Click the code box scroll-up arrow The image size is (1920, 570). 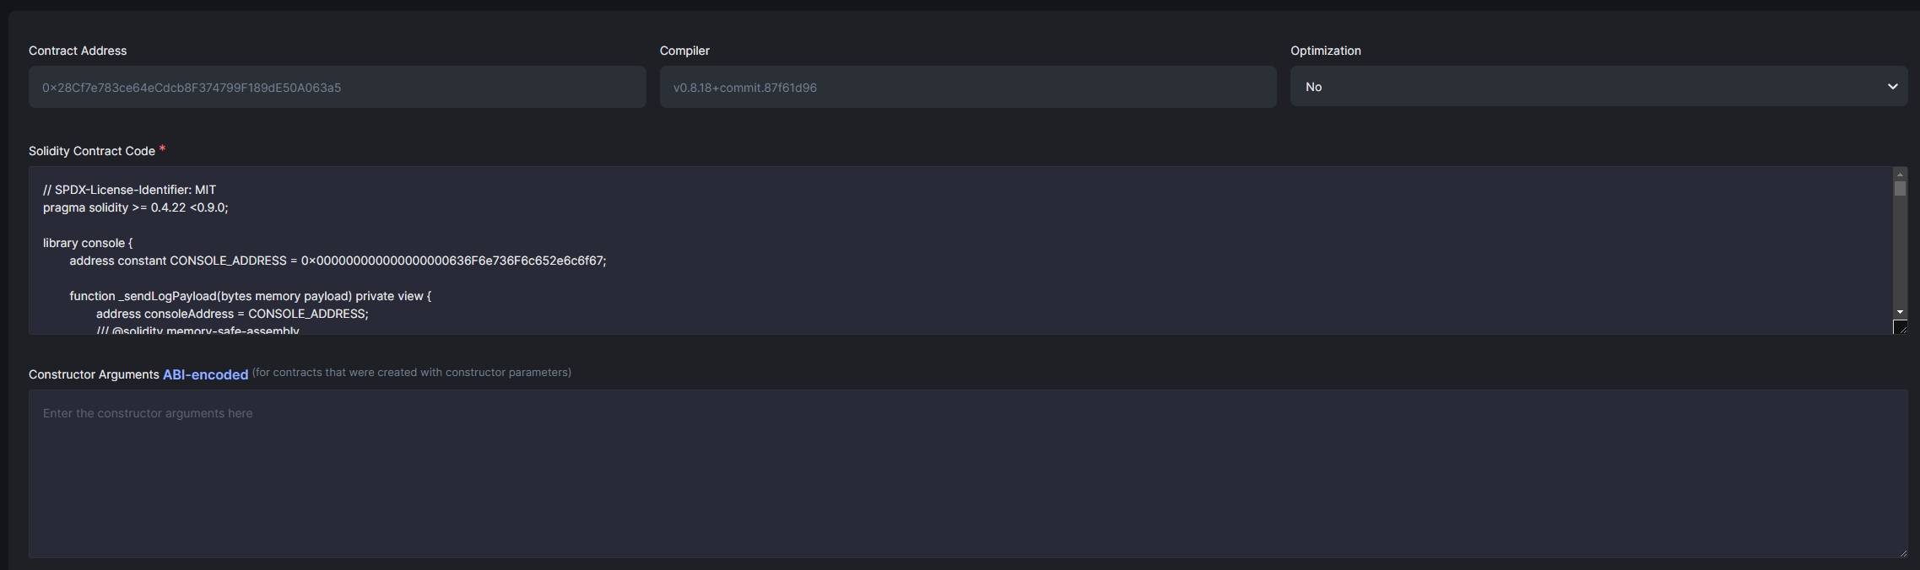(x=1900, y=175)
